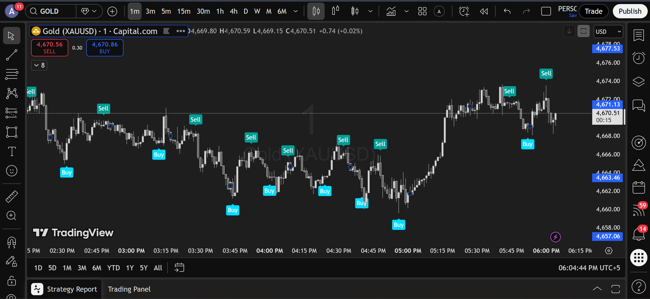
Task: Toggle lock all drawings
Action: pos(11,281)
